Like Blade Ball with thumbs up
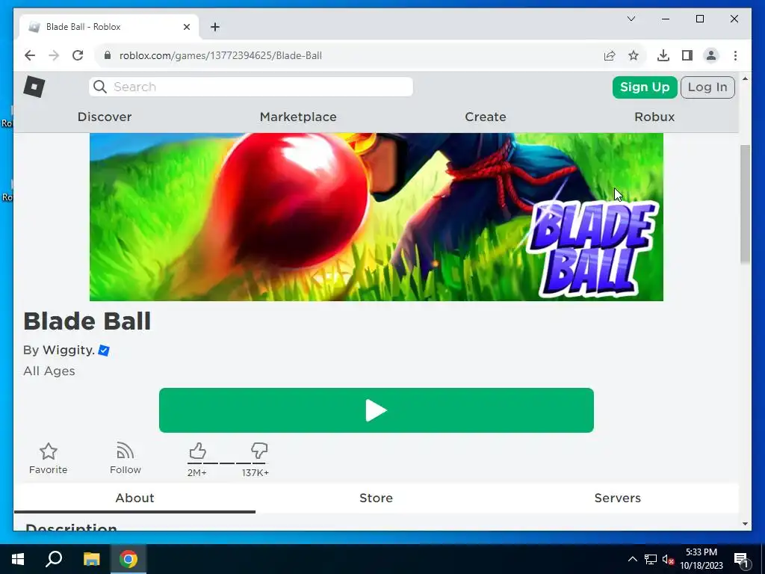Screen dimensions: 765x574 click(x=197, y=451)
